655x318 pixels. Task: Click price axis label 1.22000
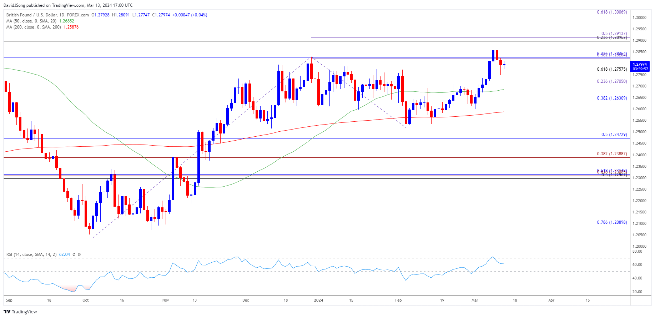click(639, 201)
